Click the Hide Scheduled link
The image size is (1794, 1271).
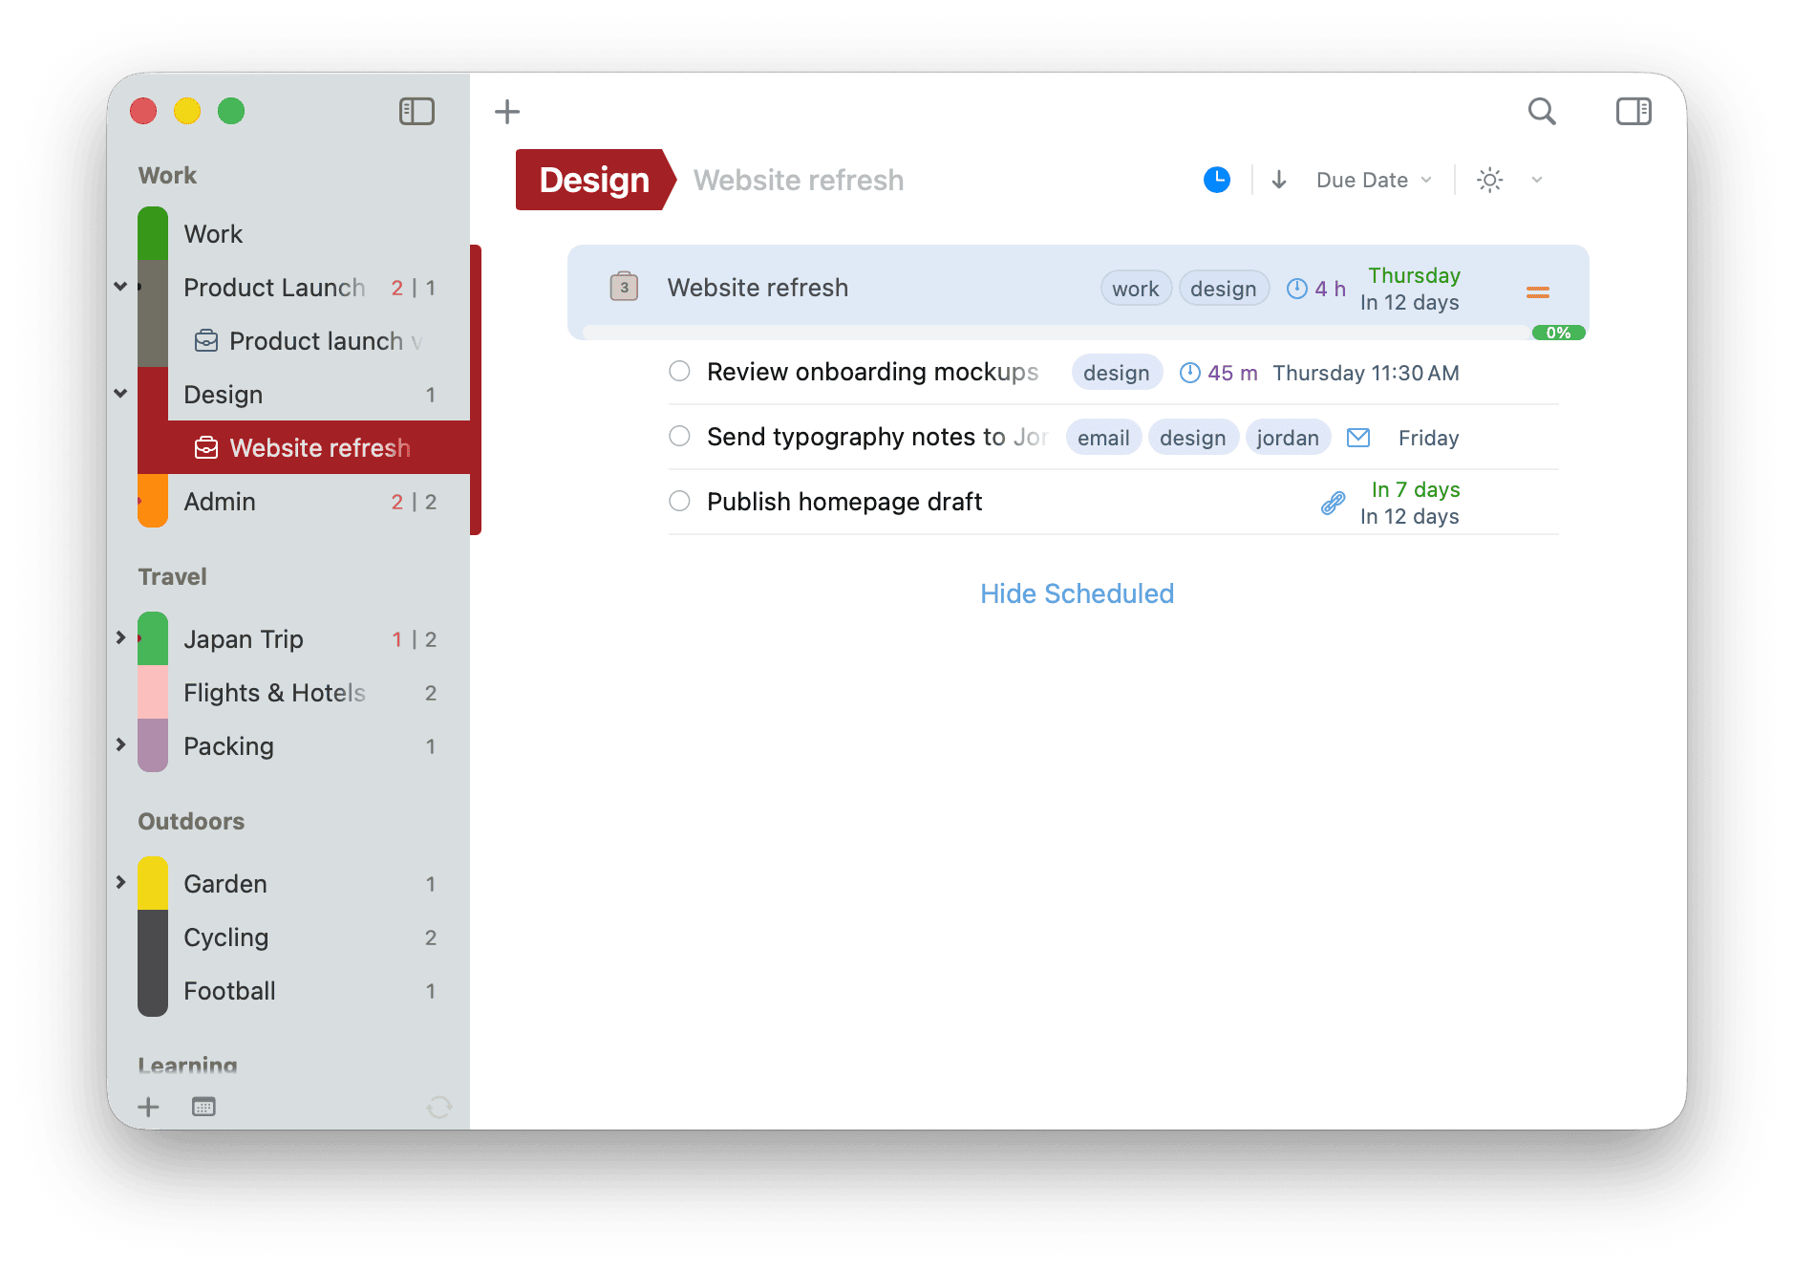click(x=1077, y=593)
